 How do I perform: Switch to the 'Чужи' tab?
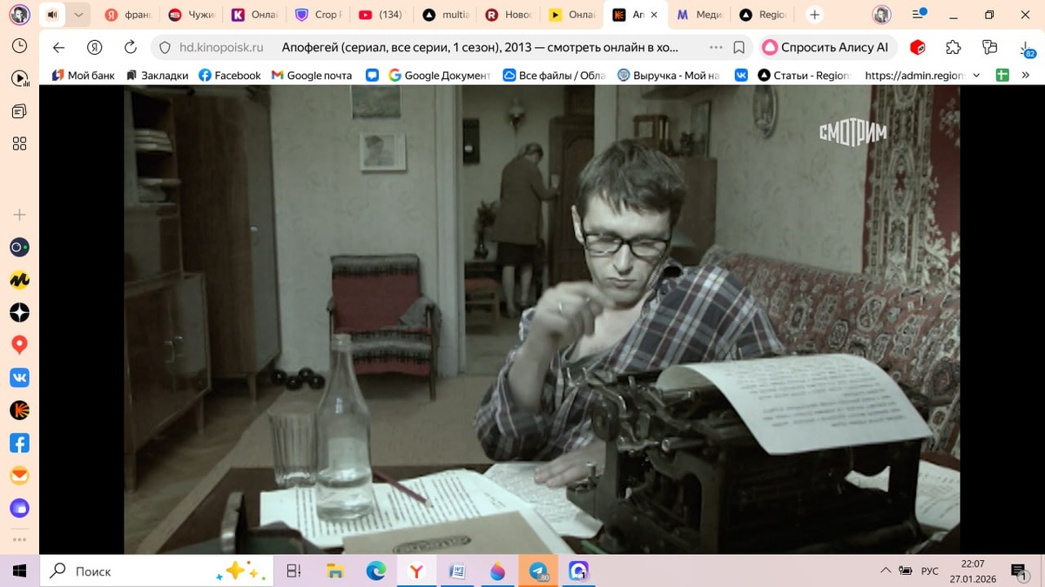(x=192, y=15)
